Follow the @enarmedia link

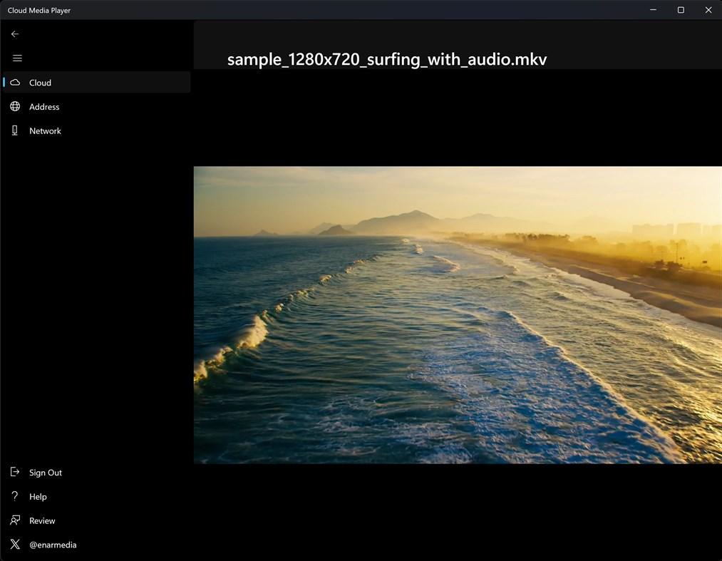click(53, 544)
